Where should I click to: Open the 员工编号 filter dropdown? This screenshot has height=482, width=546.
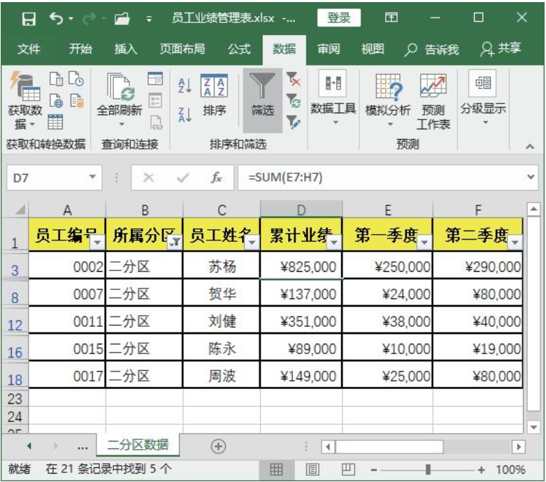(x=97, y=242)
